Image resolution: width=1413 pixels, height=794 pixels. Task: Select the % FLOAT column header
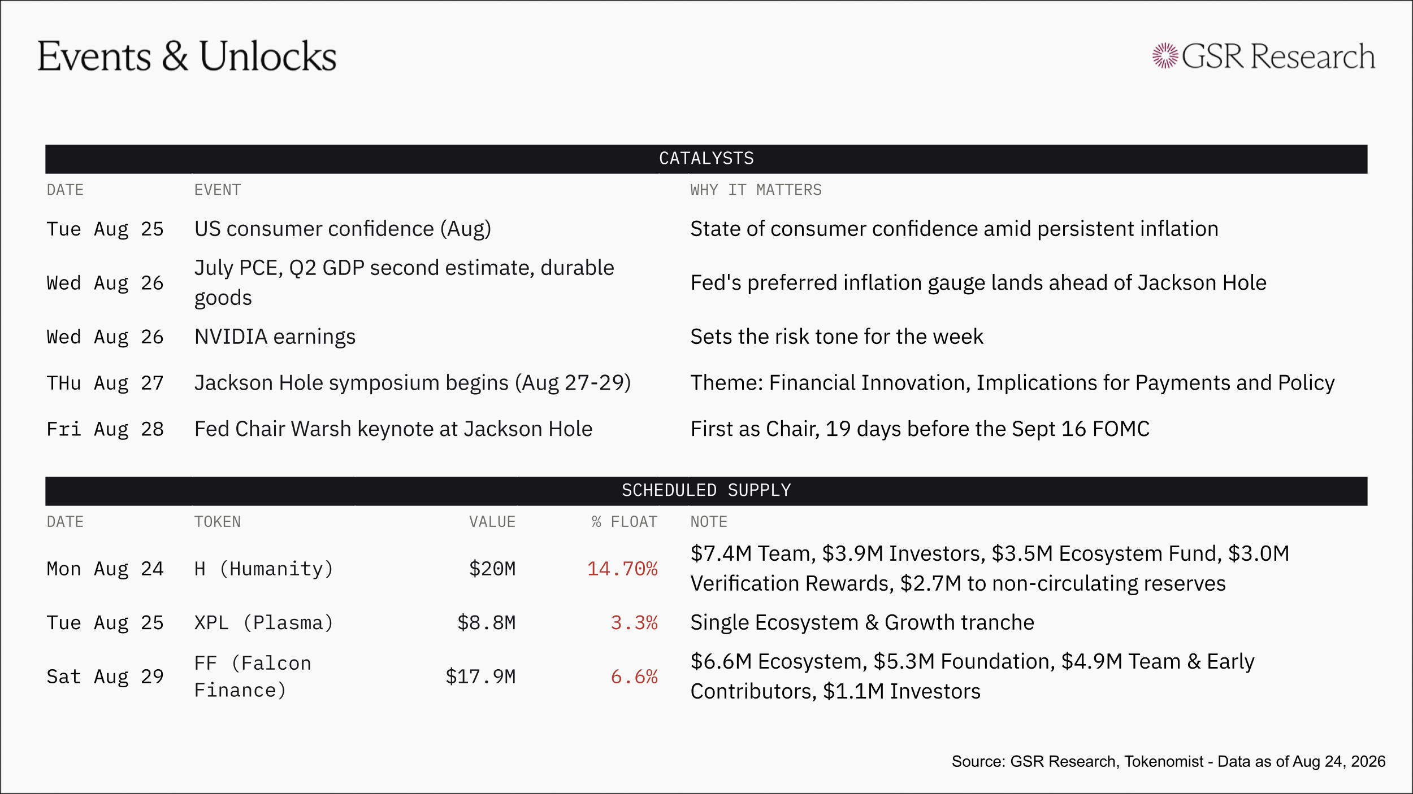pyautogui.click(x=625, y=522)
